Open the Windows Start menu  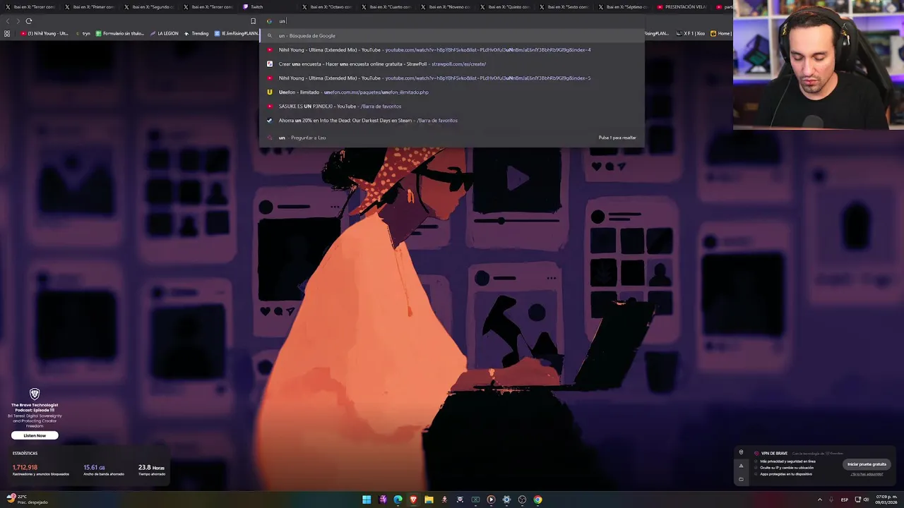tap(367, 500)
